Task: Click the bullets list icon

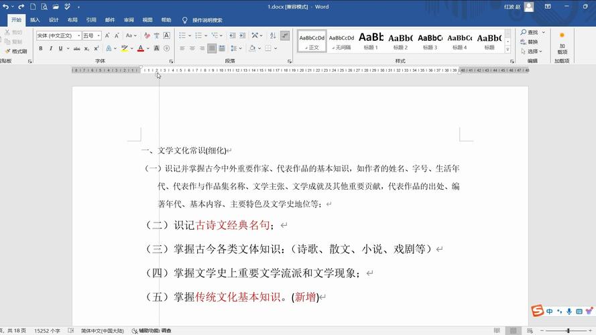Action: (182, 36)
